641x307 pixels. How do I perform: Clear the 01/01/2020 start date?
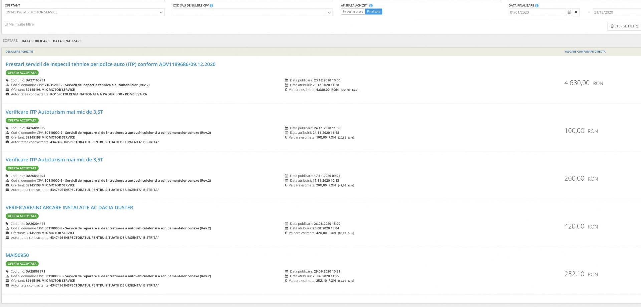pyautogui.click(x=576, y=12)
